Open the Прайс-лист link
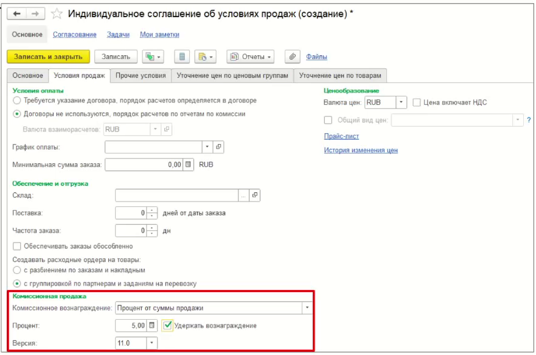This screenshot has height=355, width=536. (341, 136)
